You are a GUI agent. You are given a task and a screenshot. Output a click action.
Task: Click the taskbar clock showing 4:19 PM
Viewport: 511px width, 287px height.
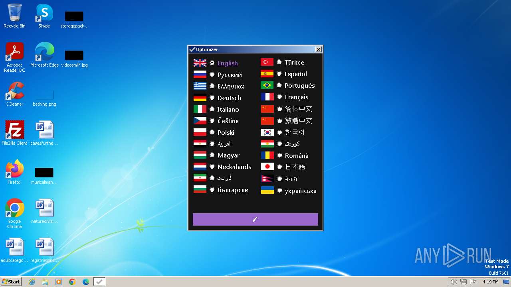(490, 282)
